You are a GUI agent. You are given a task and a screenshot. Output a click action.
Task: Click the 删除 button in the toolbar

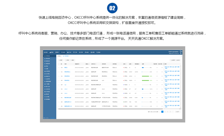coord(72,60)
